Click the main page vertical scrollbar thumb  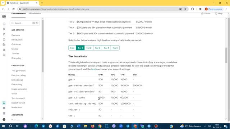click(226, 55)
